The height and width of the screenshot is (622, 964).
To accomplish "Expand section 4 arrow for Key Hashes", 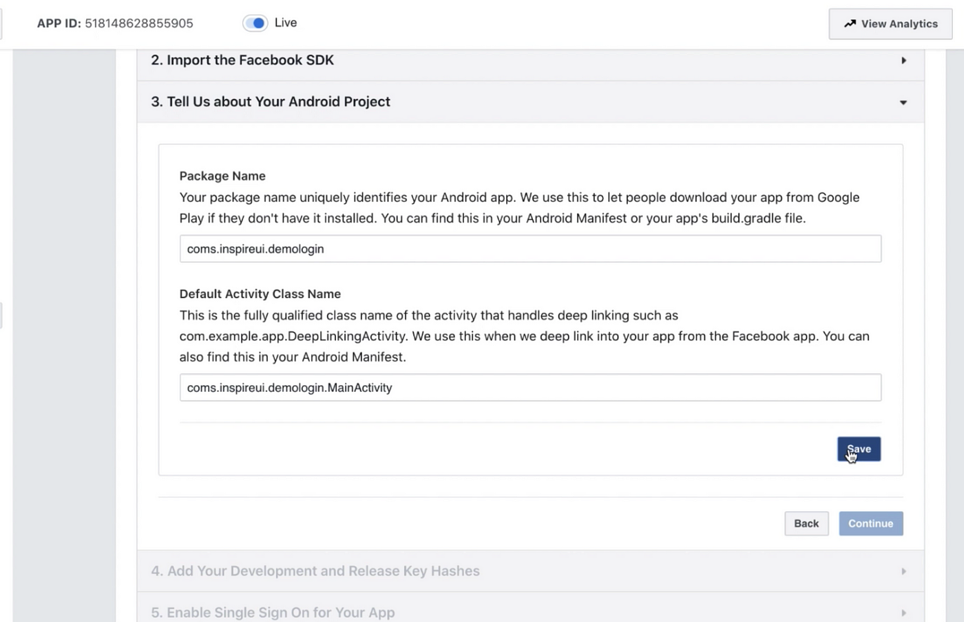I will [x=903, y=571].
